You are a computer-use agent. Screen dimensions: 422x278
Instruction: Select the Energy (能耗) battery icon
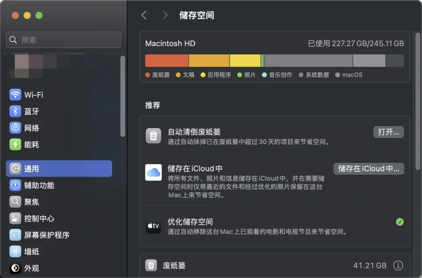(15, 144)
